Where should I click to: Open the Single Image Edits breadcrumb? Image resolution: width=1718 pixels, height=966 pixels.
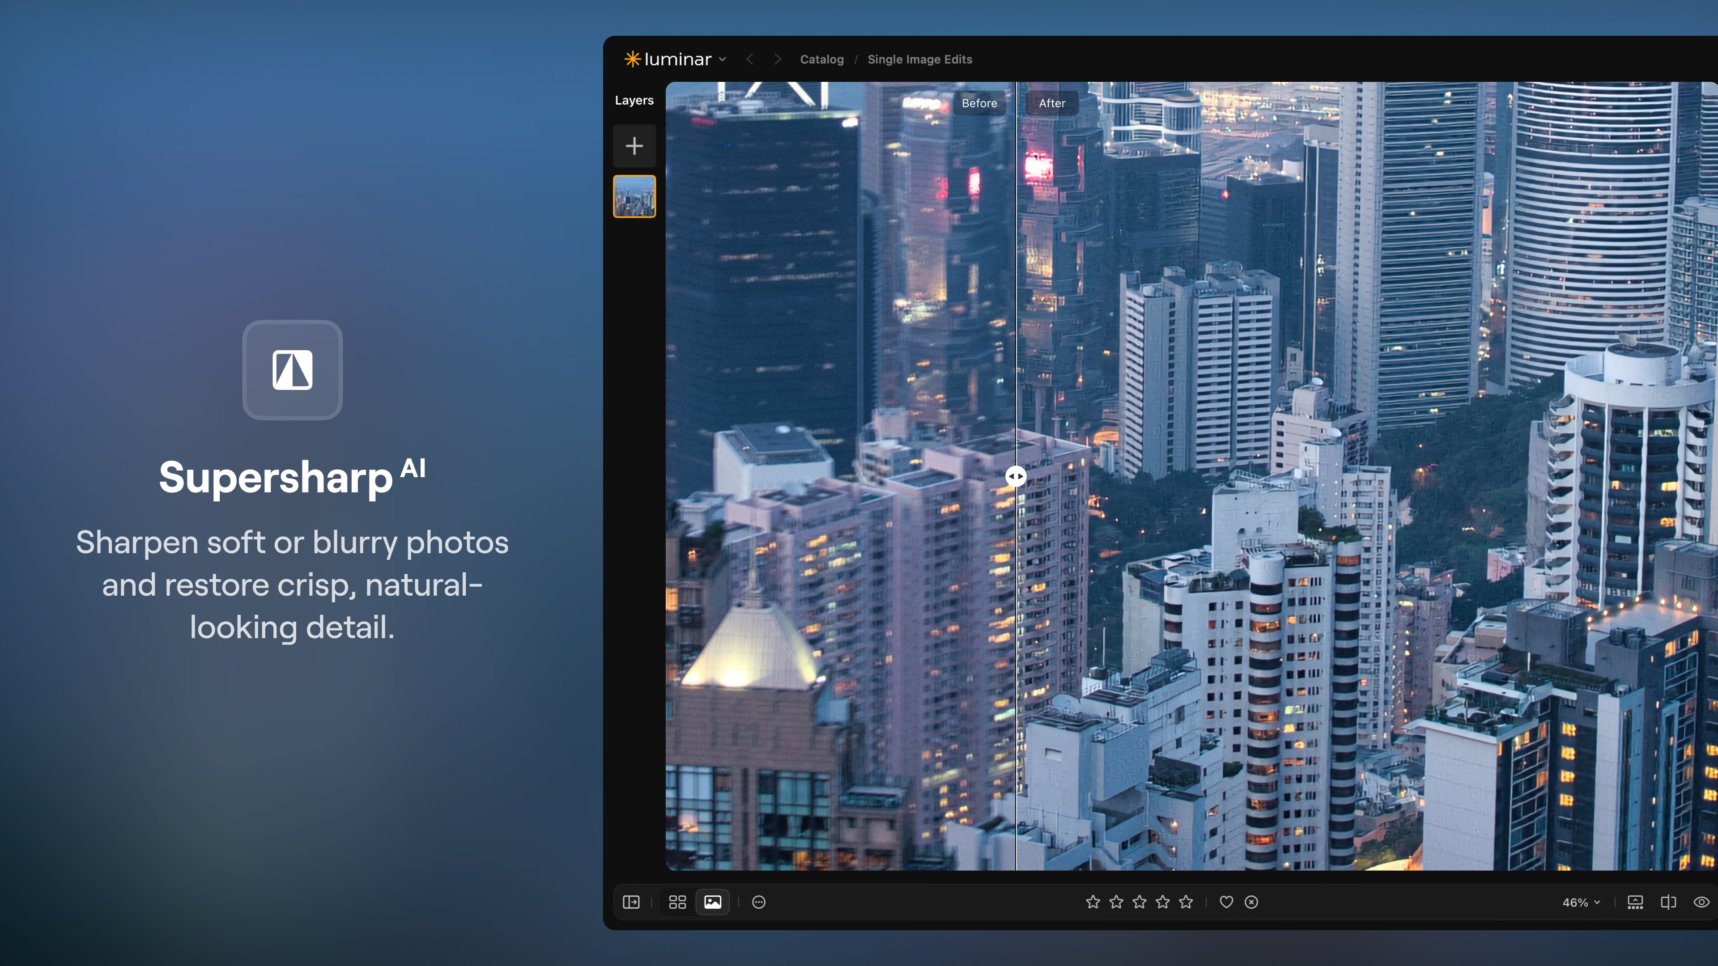[920, 59]
